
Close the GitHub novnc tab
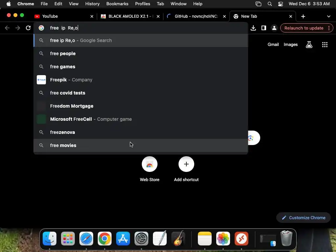[x=224, y=16]
